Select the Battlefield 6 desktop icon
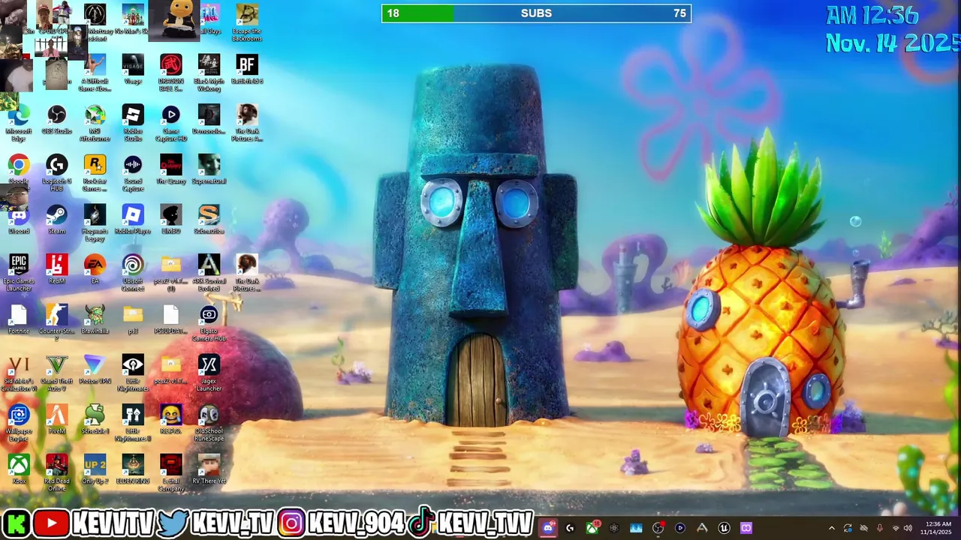961x540 pixels. 247,70
